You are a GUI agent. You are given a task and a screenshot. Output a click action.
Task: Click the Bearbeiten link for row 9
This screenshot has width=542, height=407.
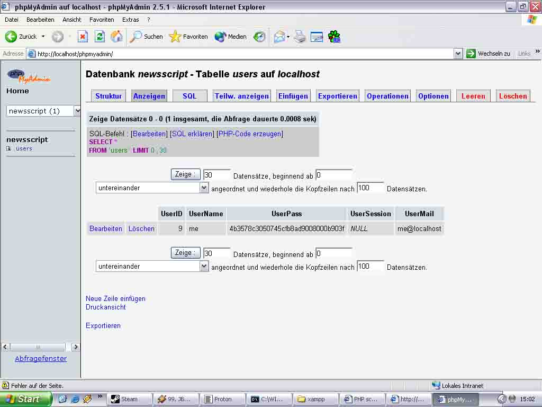pyautogui.click(x=106, y=228)
